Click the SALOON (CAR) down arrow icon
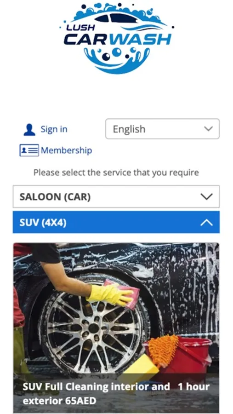 206,197
